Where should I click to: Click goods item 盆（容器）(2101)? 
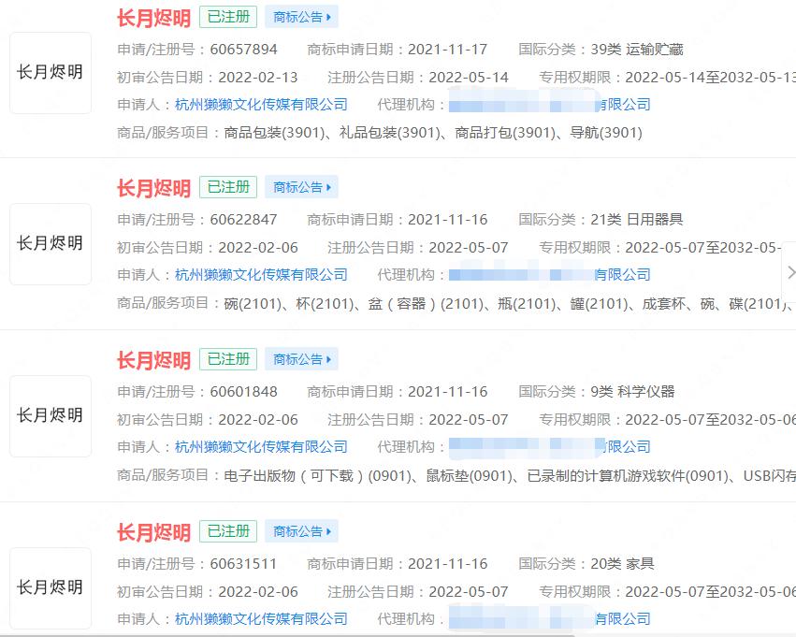click(x=426, y=303)
